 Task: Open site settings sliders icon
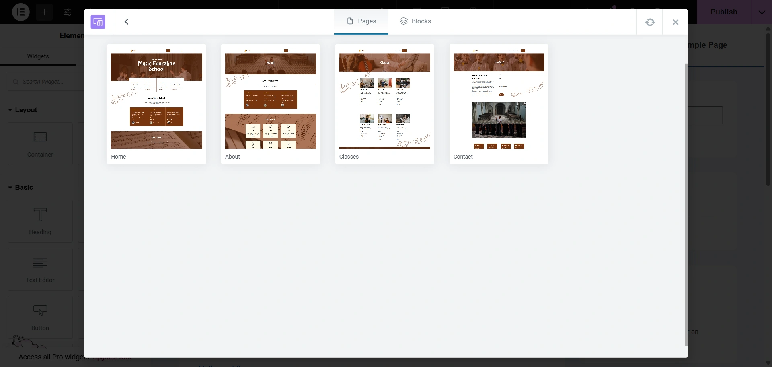coord(68,12)
